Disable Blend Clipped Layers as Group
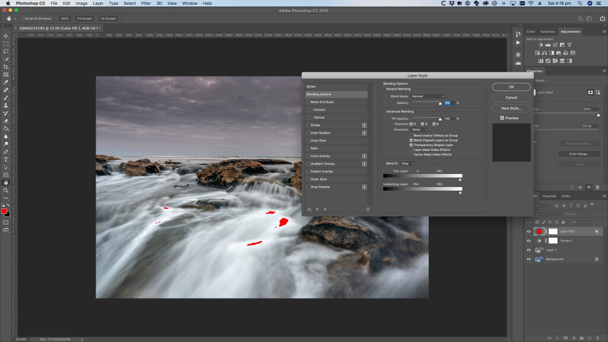 point(411,140)
